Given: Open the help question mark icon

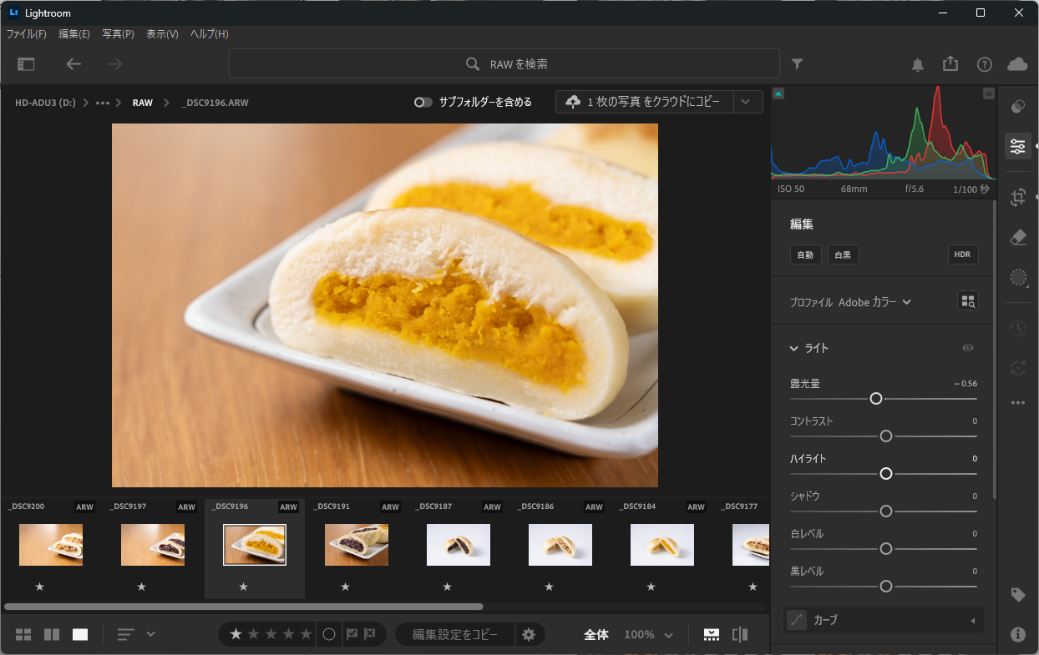Looking at the screenshot, I should point(985,64).
